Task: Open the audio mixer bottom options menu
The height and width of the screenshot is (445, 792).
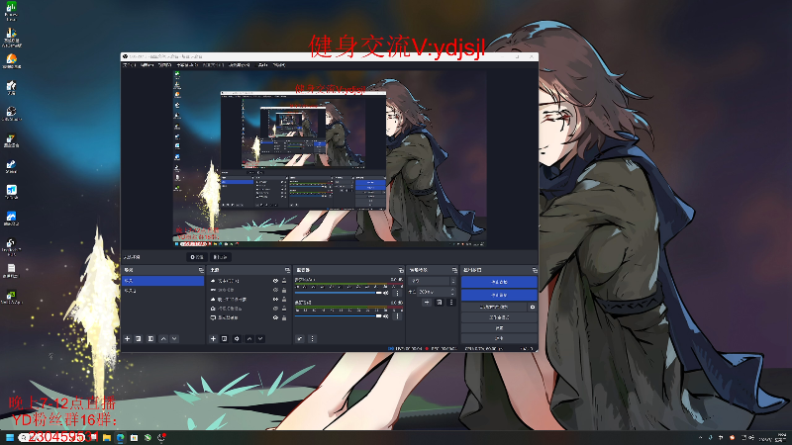Action: coord(312,338)
